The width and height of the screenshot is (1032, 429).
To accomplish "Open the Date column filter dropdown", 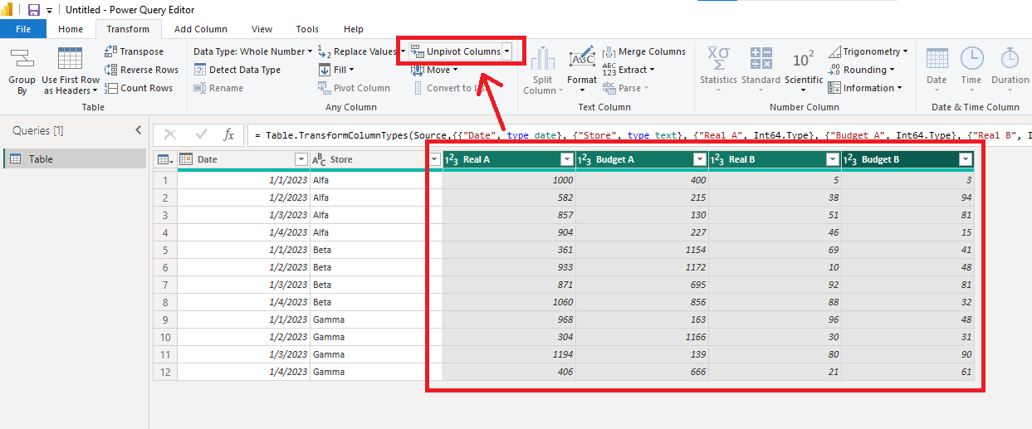I will click(301, 159).
